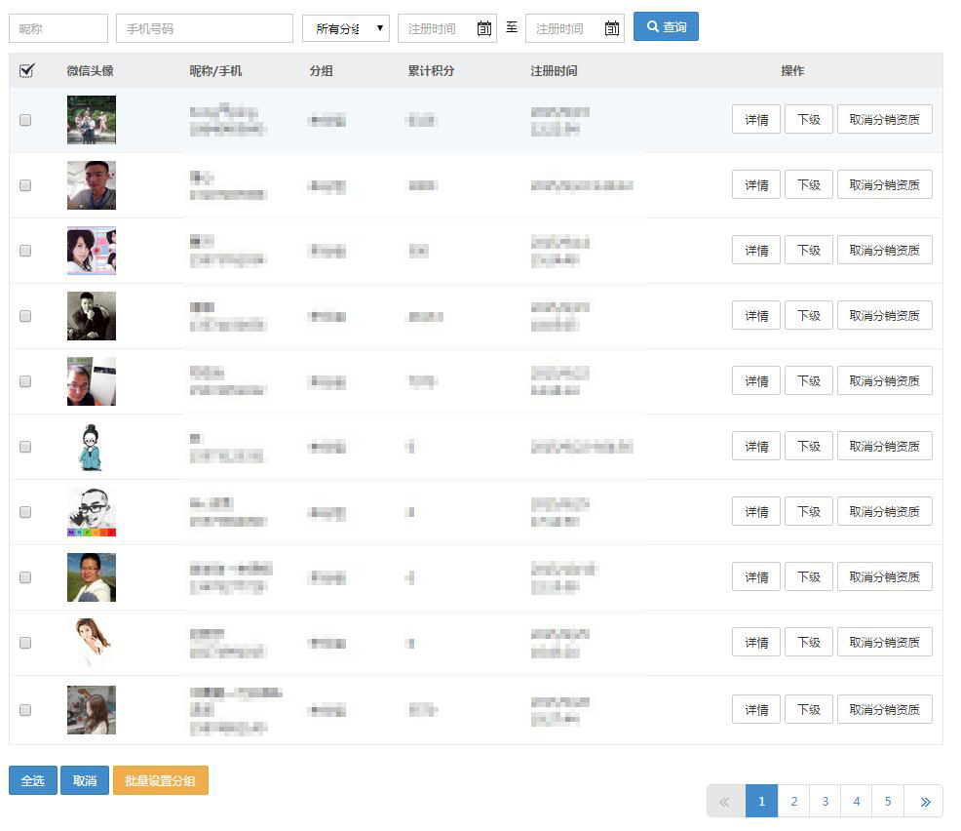The width and height of the screenshot is (961, 831).
Task: Click the search magnifier 查询 button
Action: point(666,27)
